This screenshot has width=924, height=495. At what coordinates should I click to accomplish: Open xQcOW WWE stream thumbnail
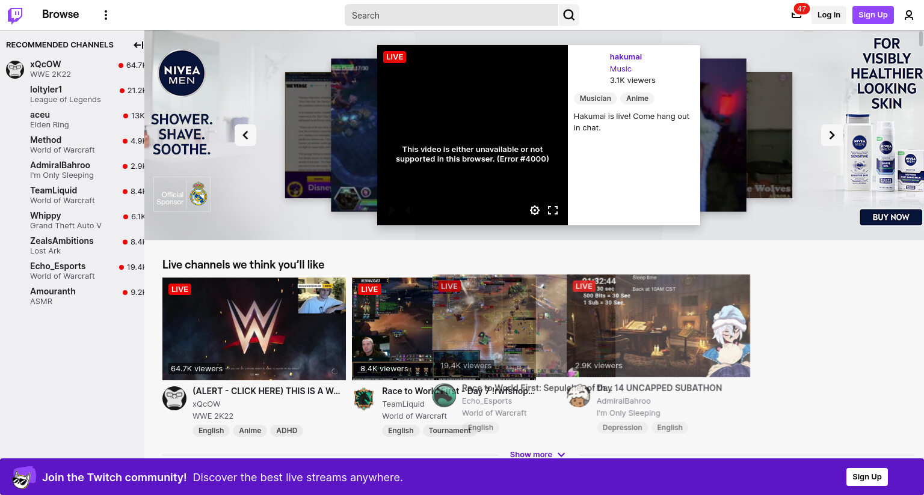254,329
